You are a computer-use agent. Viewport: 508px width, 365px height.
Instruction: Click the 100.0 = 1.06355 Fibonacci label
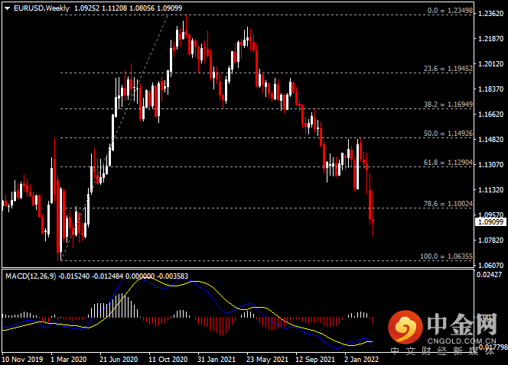pos(447,257)
